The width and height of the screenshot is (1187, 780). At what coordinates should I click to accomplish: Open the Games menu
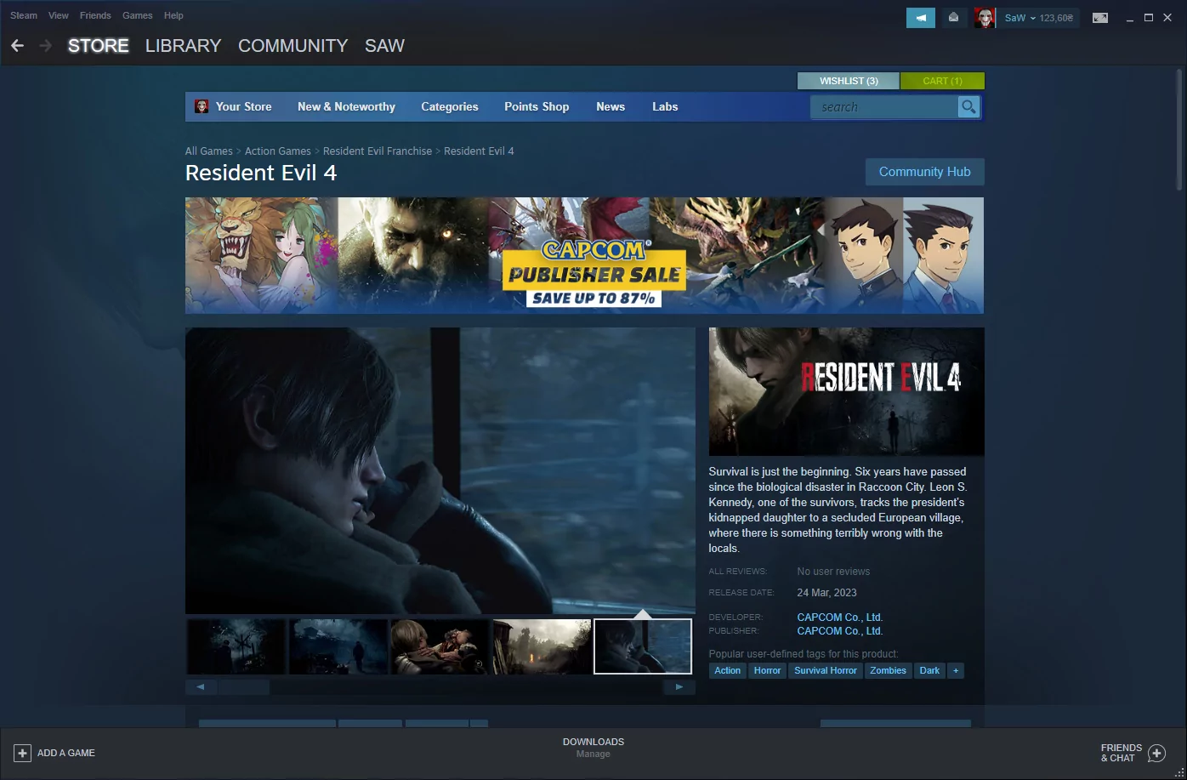(x=138, y=15)
